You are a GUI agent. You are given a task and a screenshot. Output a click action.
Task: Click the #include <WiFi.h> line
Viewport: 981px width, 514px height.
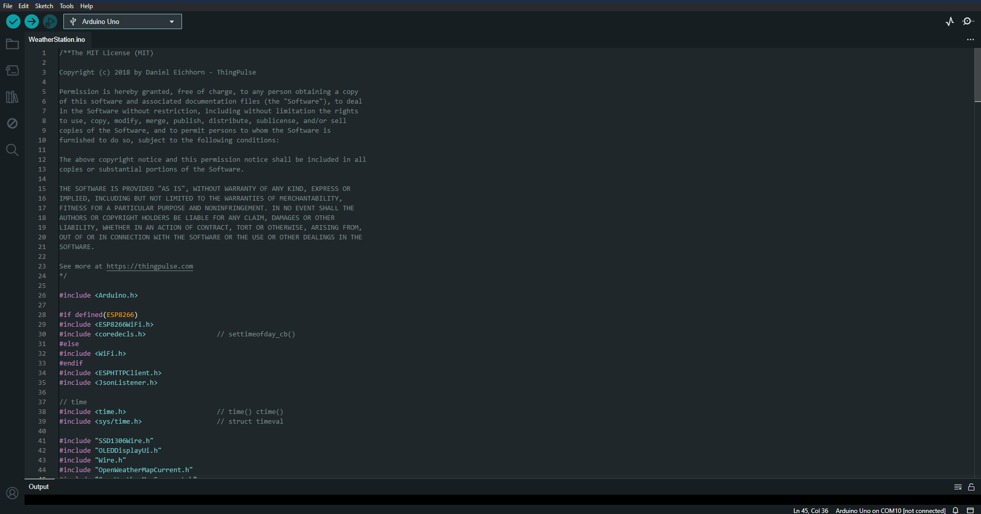[x=93, y=354]
